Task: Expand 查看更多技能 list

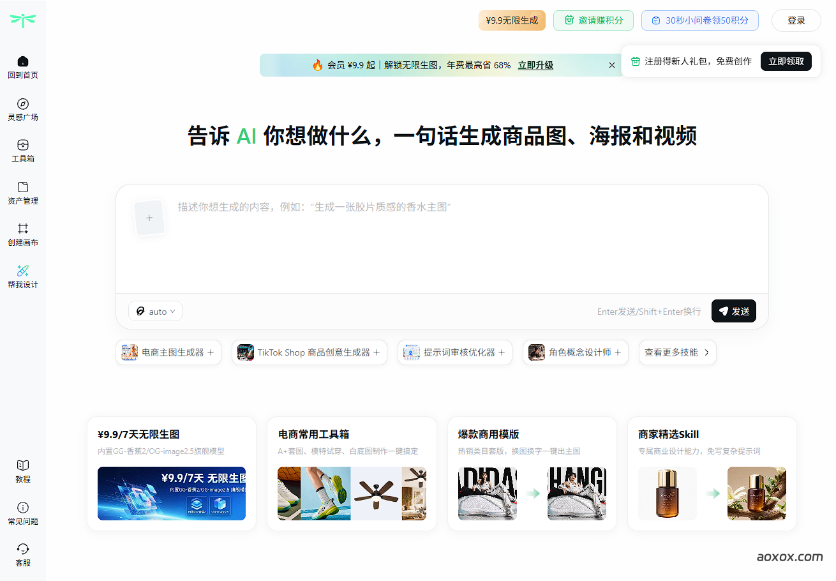Action: 678,352
